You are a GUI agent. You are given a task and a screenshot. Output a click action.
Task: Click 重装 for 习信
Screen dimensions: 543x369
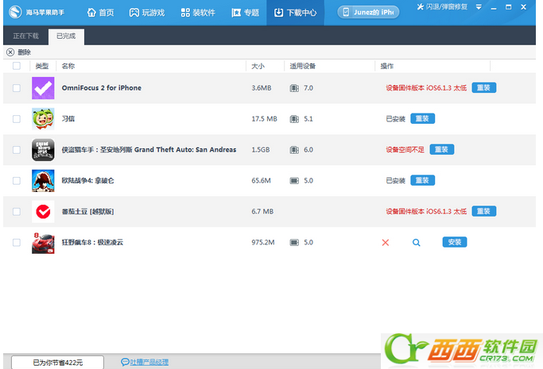click(422, 118)
